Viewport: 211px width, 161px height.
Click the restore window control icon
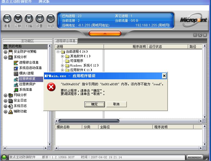[x=200, y=35]
